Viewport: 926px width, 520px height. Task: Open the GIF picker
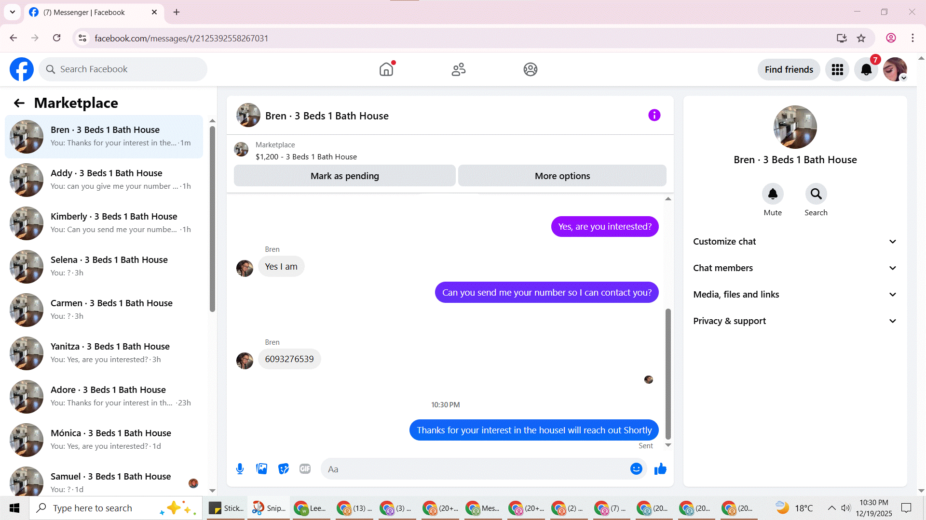(305, 468)
